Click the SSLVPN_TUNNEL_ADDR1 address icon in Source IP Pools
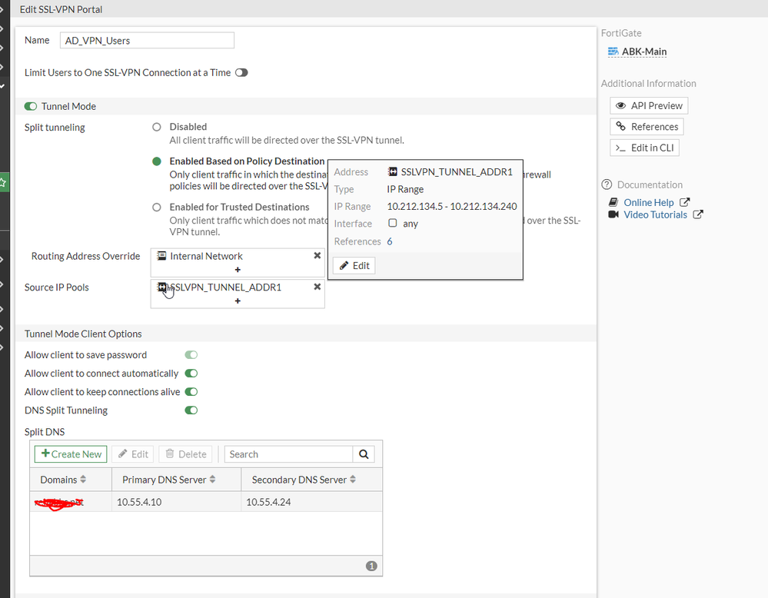768x598 pixels. coord(162,287)
